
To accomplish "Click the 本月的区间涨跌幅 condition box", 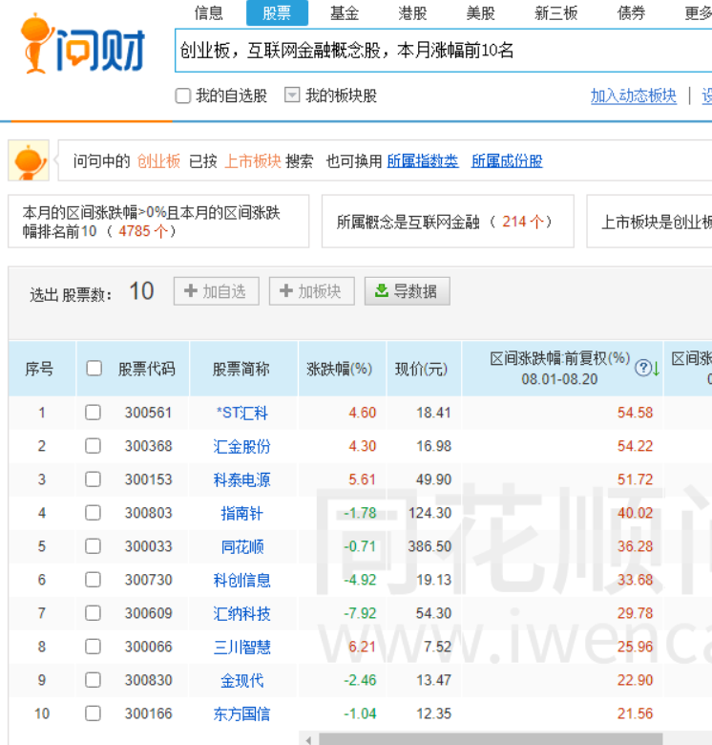I will click(x=158, y=221).
